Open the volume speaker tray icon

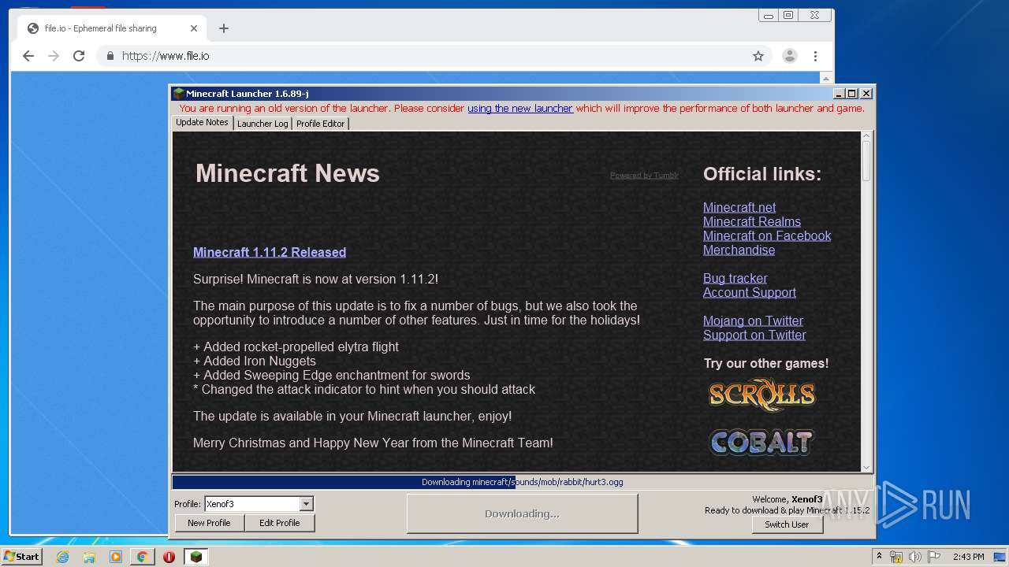click(914, 557)
